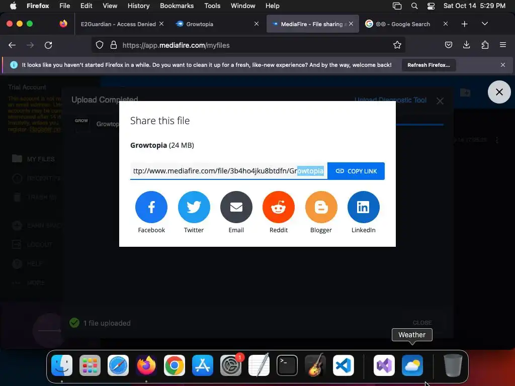
Task: Share file via Twitter icon
Action: pos(194,207)
